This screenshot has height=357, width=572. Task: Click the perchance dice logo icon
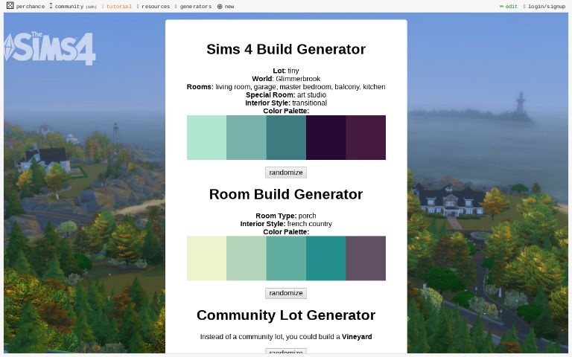10,6
